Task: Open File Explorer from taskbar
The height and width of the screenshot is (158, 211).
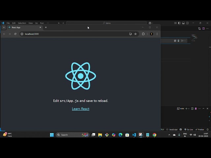Action: coord(100,135)
